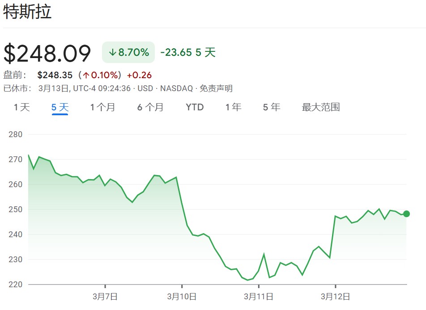The width and height of the screenshot is (426, 310).
Task: Click the 8.70% down-arrow change badge
Action: coord(128,52)
